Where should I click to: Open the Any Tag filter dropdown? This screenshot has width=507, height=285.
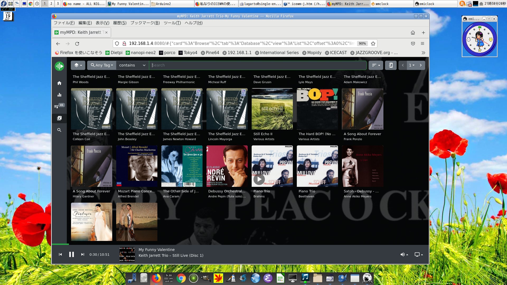click(101, 65)
